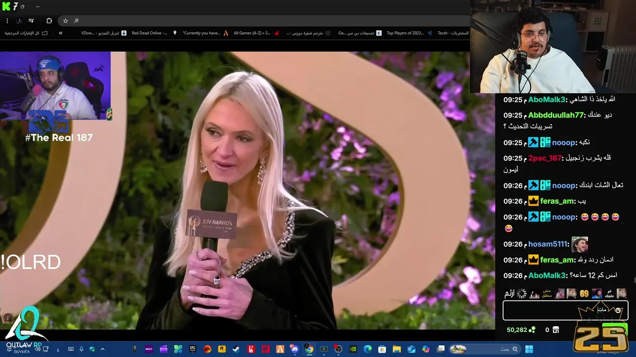This screenshot has width=636, height=357.
Task: Open the "Currently you have..." bookmark
Action: [205, 33]
